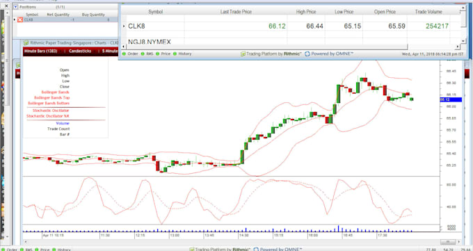Click the green Price status indicator in quote window
473x251 pixels.
pyautogui.click(x=157, y=54)
